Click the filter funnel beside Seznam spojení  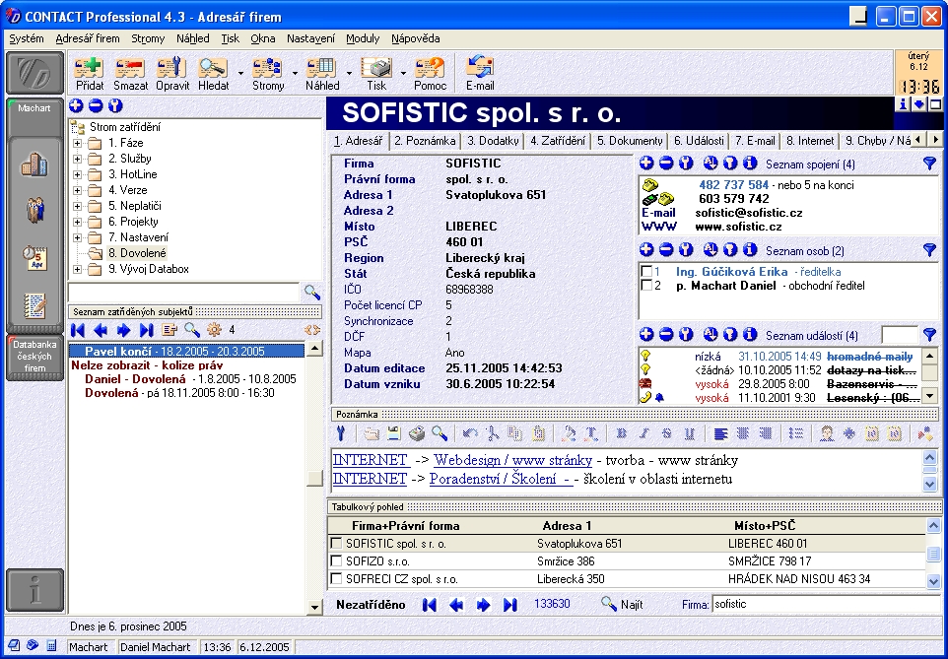[928, 165]
